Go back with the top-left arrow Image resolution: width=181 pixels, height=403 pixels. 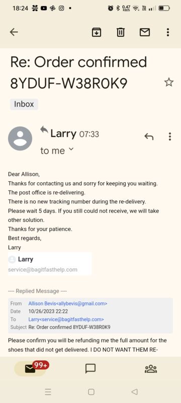pos(14,32)
